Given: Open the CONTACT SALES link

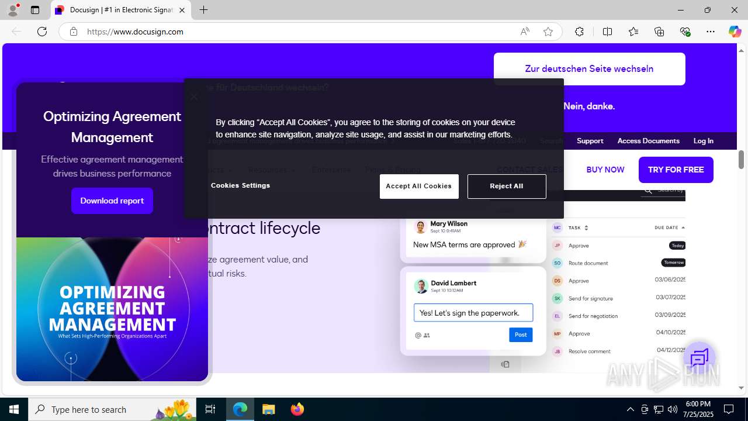Looking at the screenshot, I should click(x=529, y=170).
